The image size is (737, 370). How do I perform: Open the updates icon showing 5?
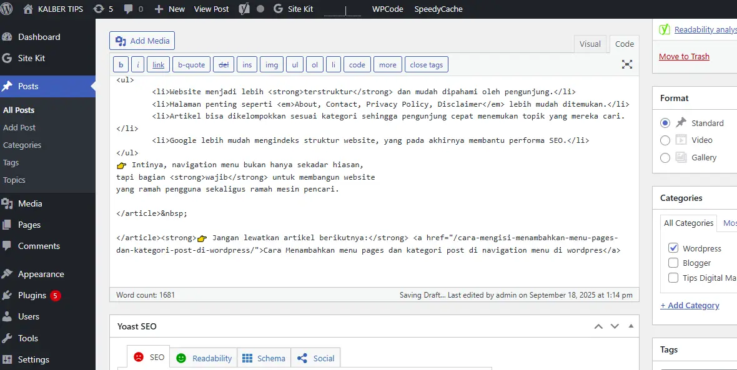pyautogui.click(x=102, y=9)
